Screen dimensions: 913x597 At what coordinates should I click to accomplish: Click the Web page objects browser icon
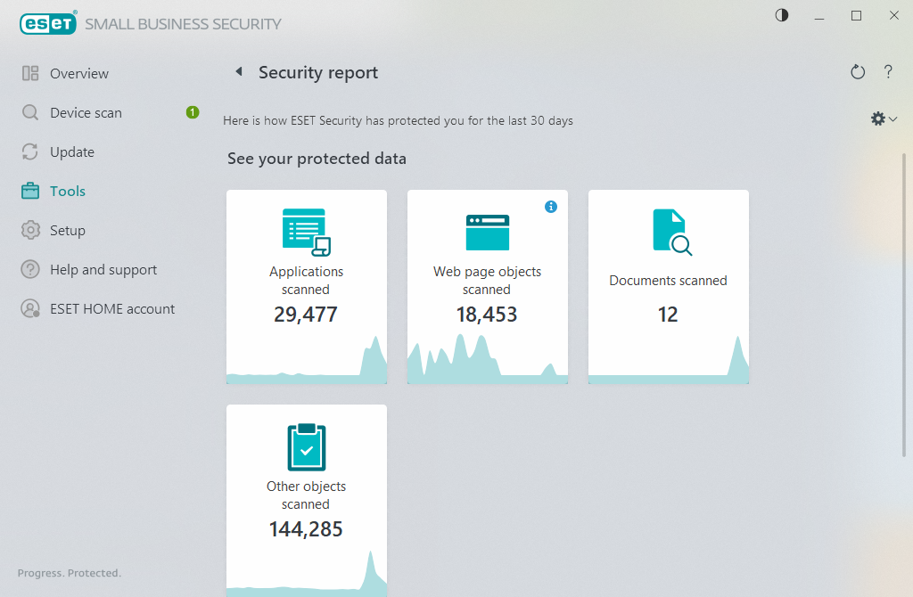coord(488,233)
